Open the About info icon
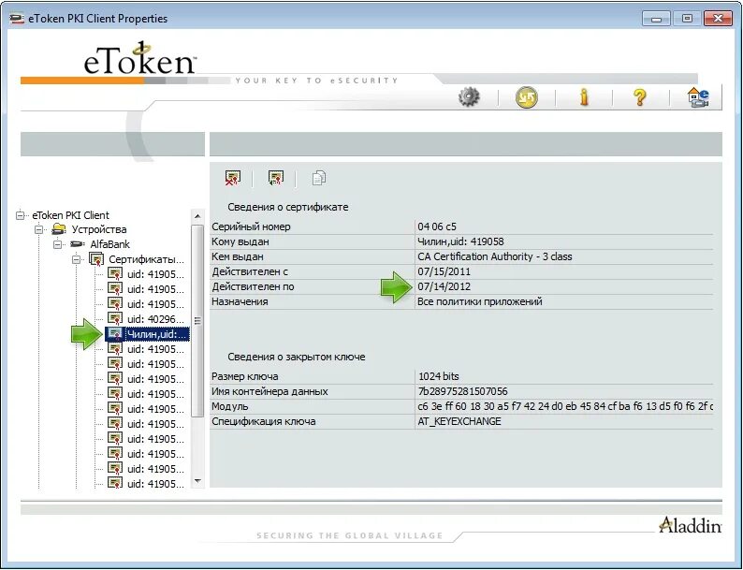The image size is (743, 570). pos(584,97)
